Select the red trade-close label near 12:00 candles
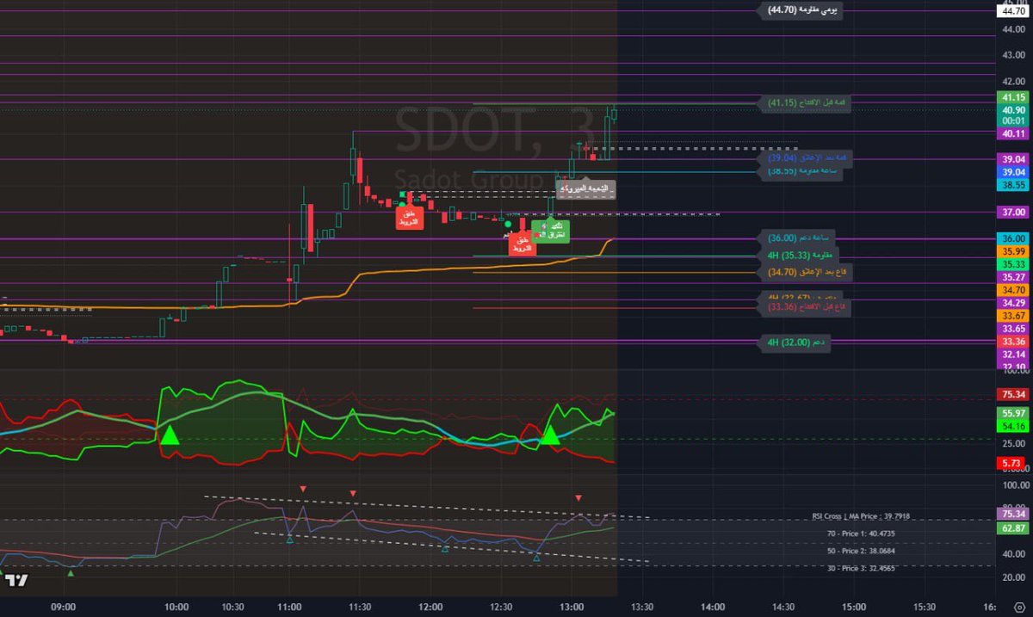Image resolution: width=1033 pixels, height=617 pixels. click(x=410, y=218)
